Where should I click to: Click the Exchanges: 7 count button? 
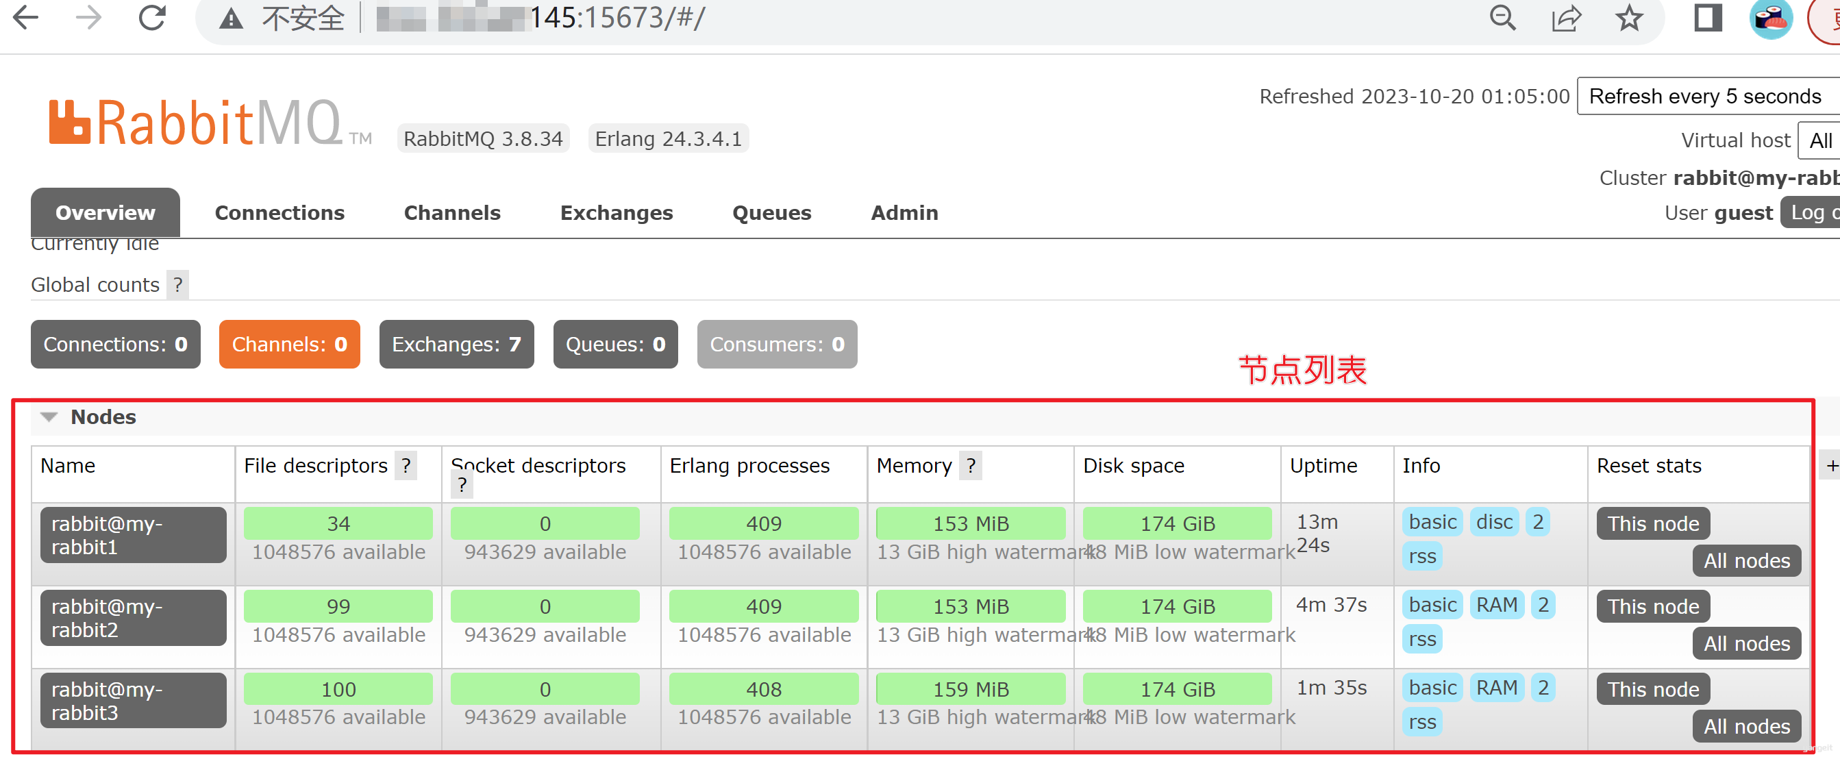pos(456,344)
